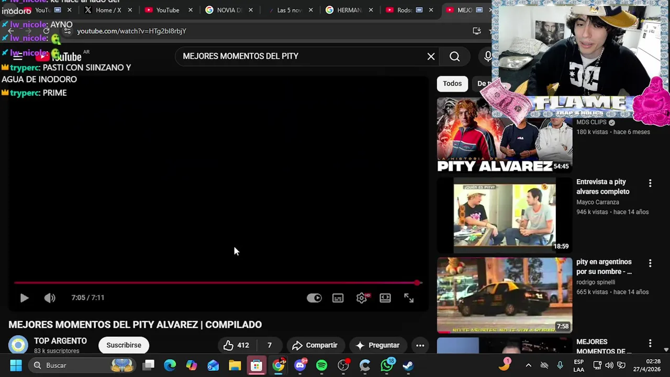Open options for Entrevista a pity alvares video
This screenshot has width=670, height=377.
pos(650,183)
